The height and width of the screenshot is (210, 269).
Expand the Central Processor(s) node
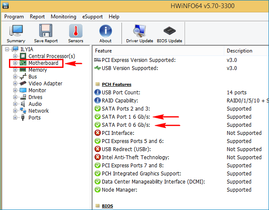tap(15, 56)
